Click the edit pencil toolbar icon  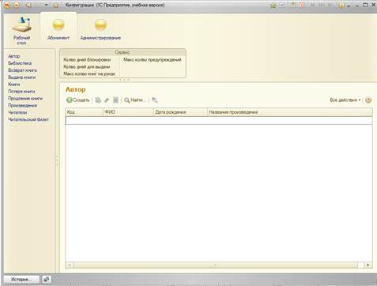point(107,100)
